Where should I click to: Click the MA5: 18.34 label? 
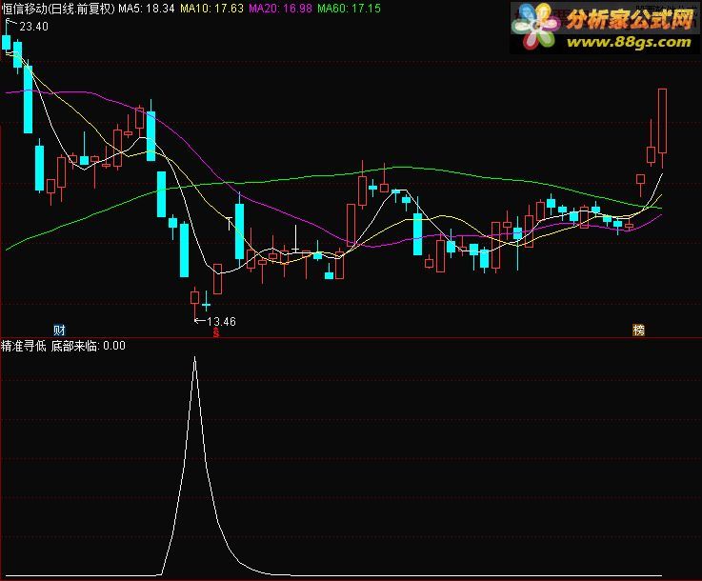(x=147, y=9)
